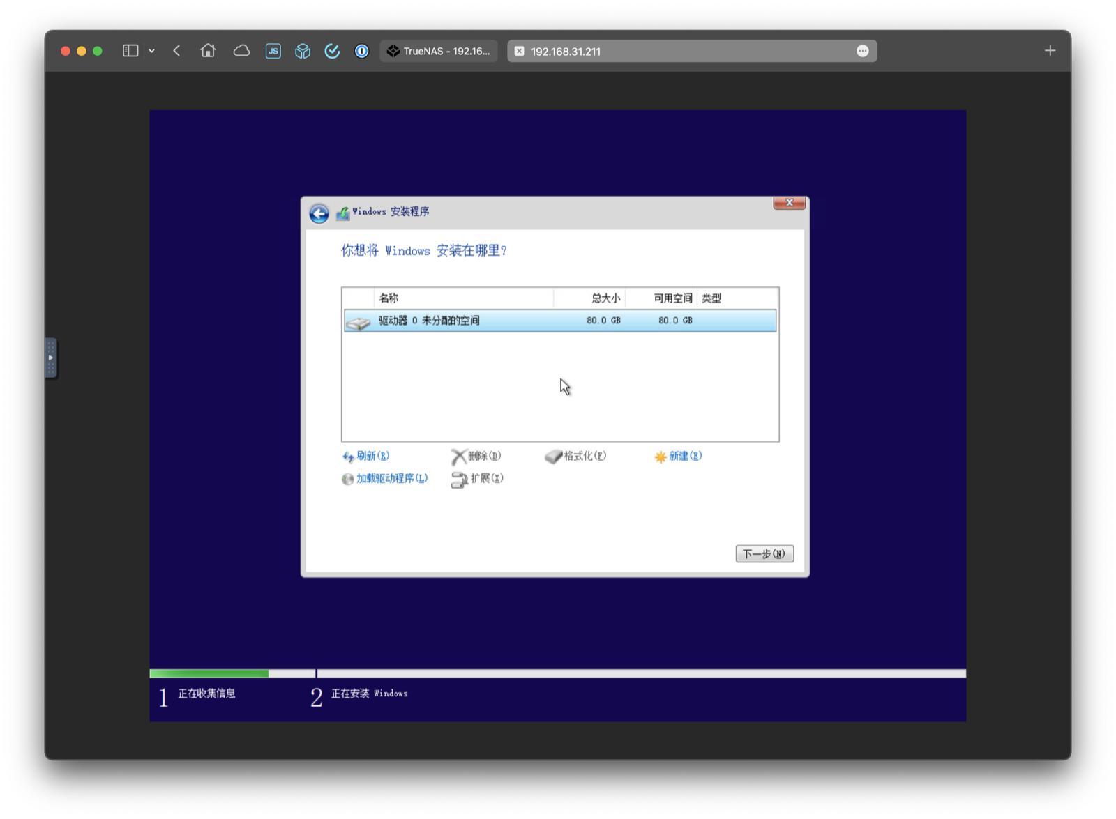Click the new tab plus button
Image resolution: width=1116 pixels, height=819 pixels.
tap(1049, 50)
